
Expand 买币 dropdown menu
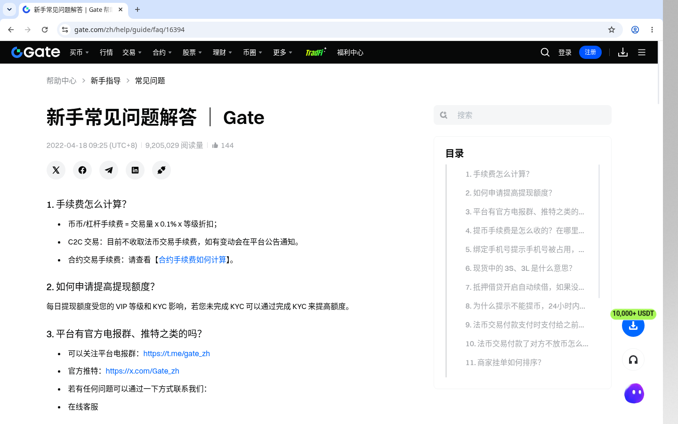79,52
